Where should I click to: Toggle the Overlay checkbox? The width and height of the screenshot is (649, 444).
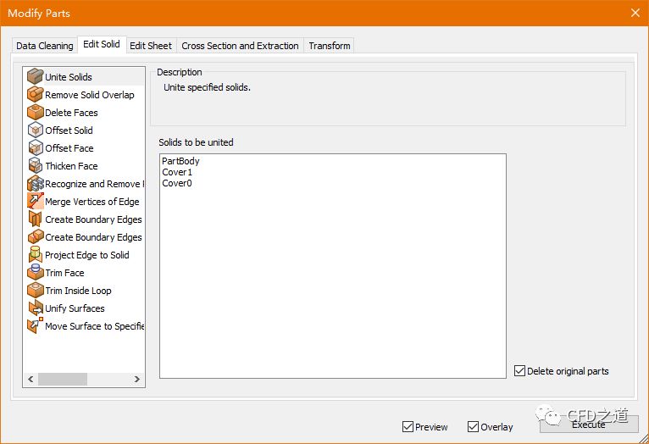click(x=473, y=426)
